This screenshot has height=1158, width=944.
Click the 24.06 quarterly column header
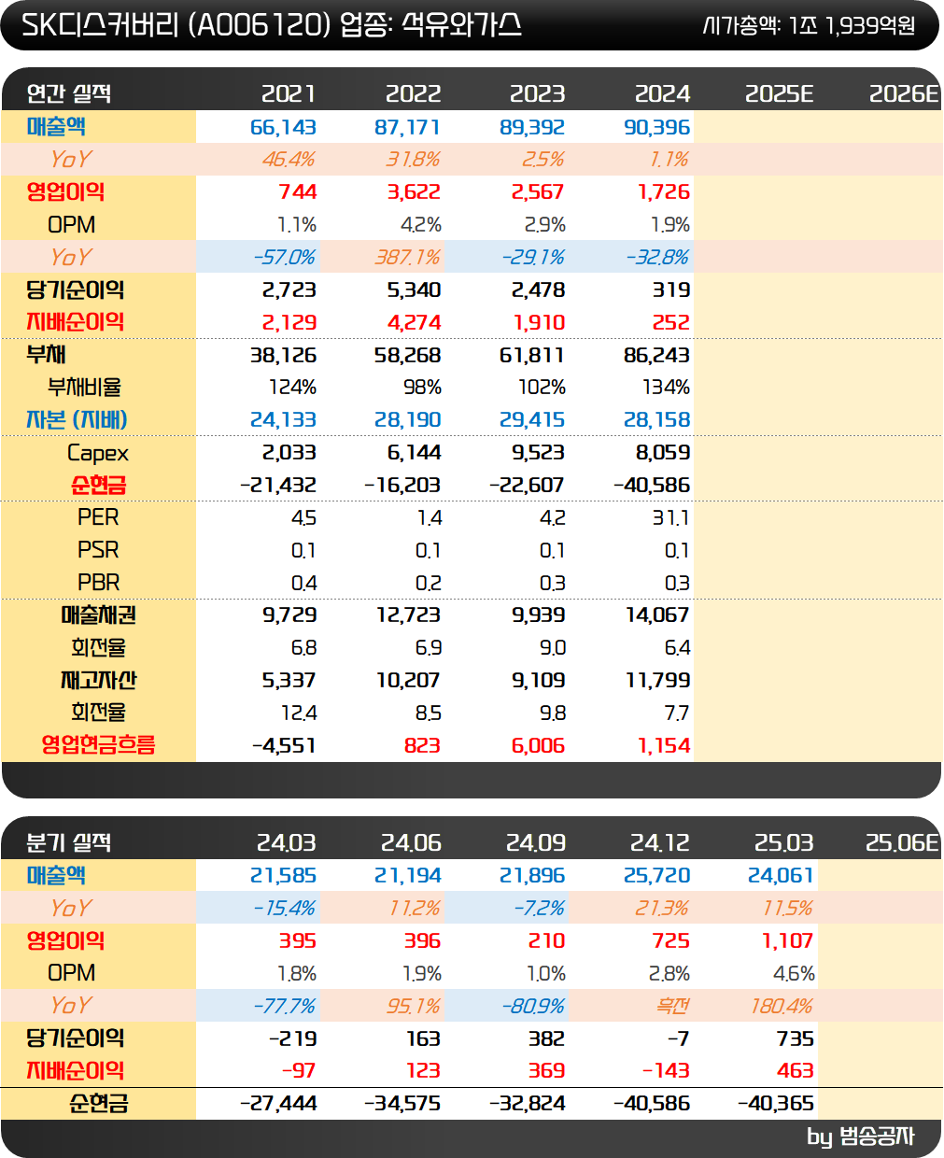pos(411,842)
